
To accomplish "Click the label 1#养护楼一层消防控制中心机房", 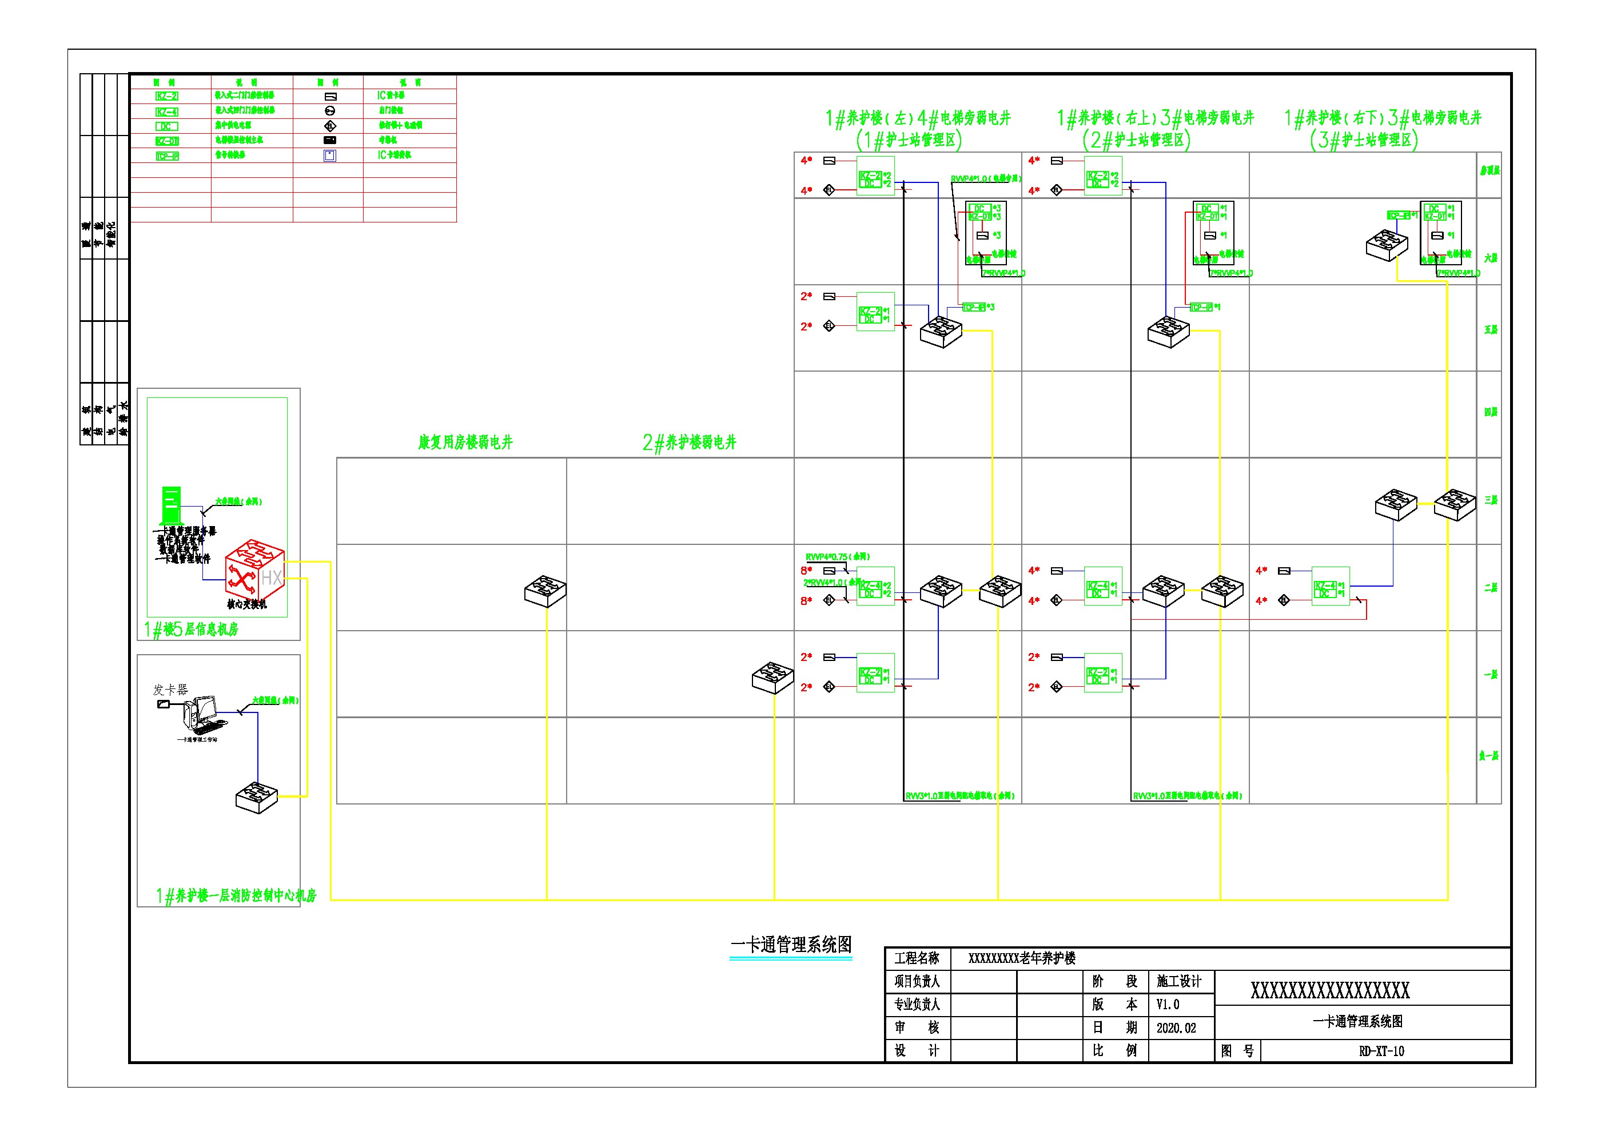I will [x=236, y=896].
